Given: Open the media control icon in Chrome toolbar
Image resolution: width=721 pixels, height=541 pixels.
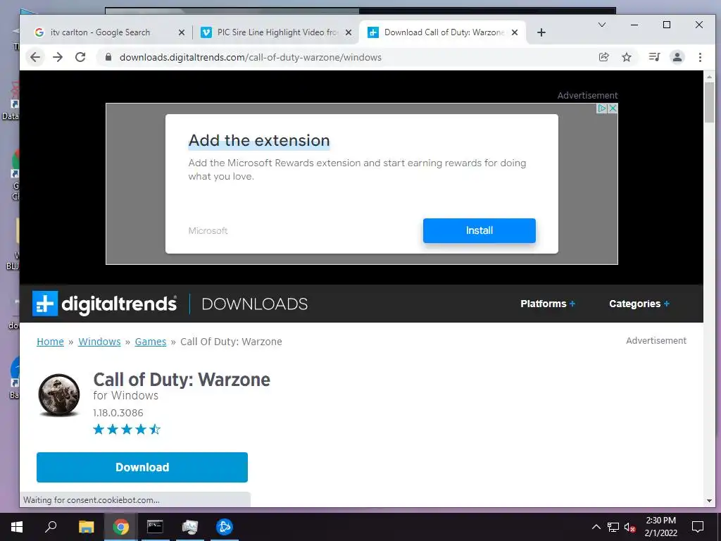Looking at the screenshot, I should [x=654, y=57].
